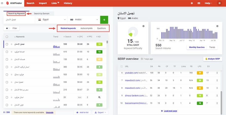
Task: Switch to Autocomplete tab
Action: [86, 28]
